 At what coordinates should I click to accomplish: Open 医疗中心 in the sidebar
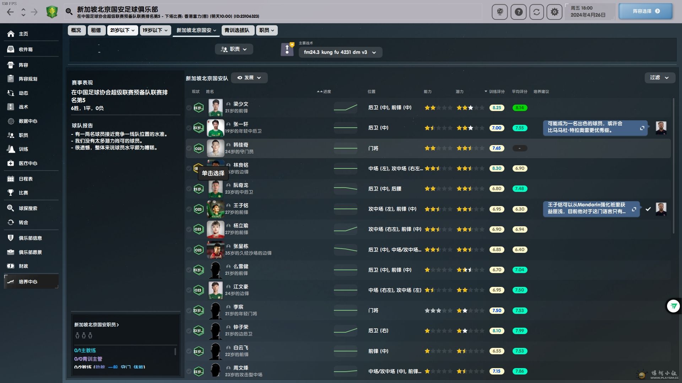[28, 163]
